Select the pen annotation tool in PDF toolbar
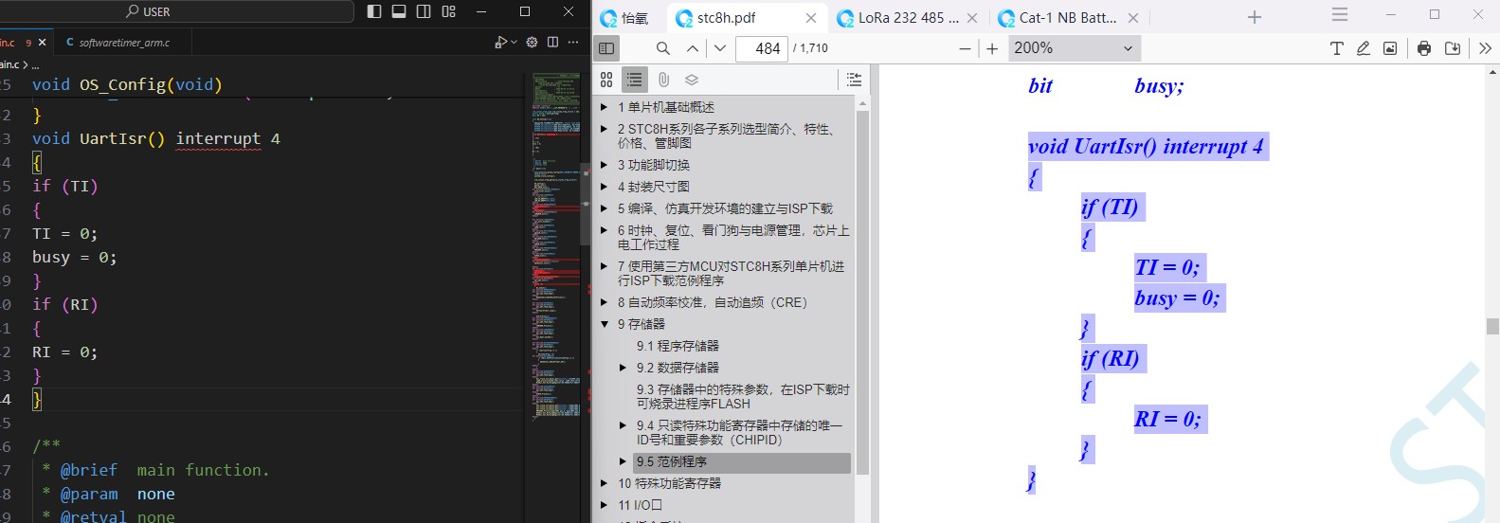This screenshot has width=1500, height=523. (1363, 48)
